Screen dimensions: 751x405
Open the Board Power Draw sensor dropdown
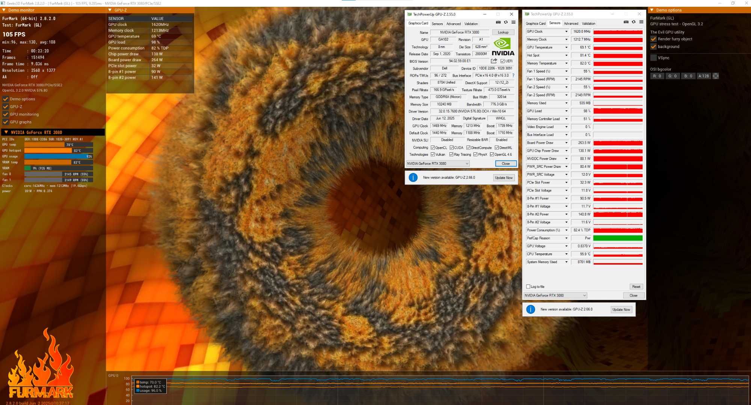(x=566, y=143)
